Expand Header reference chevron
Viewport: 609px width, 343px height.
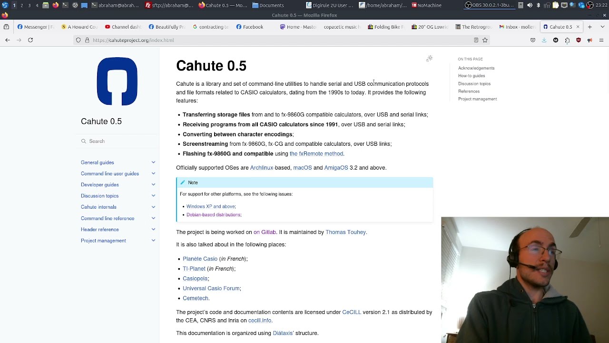[153, 229]
